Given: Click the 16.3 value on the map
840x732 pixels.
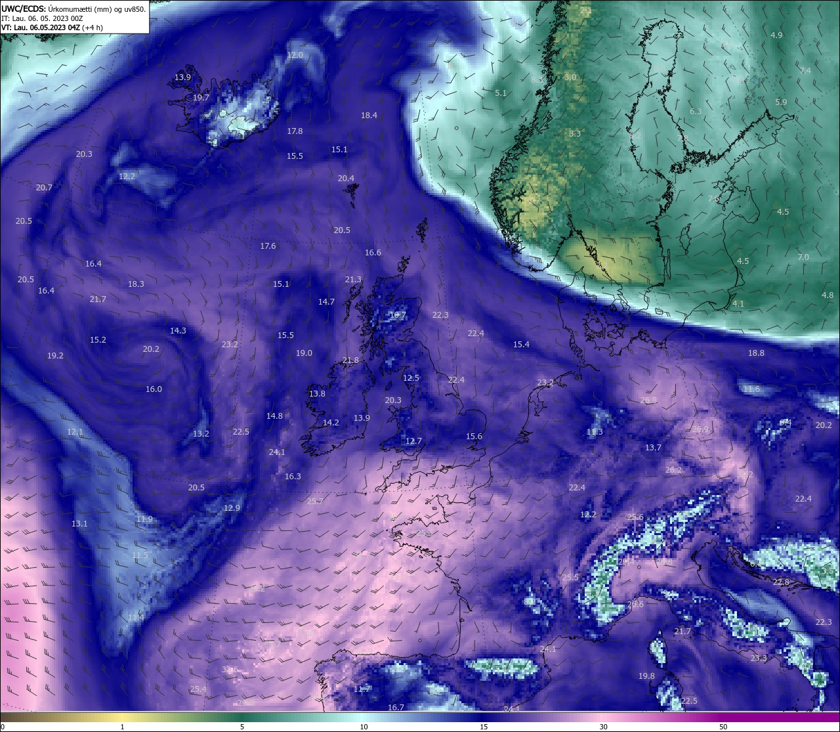Looking at the screenshot, I should (x=293, y=477).
